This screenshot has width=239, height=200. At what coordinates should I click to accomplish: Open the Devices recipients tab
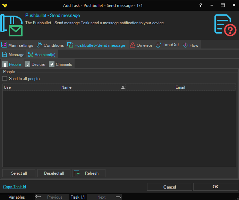click(35, 64)
